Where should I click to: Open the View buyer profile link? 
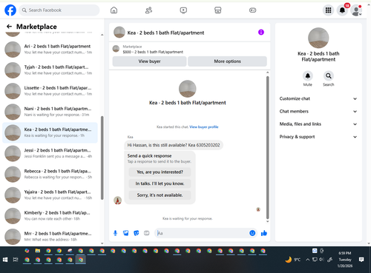pos(204,127)
